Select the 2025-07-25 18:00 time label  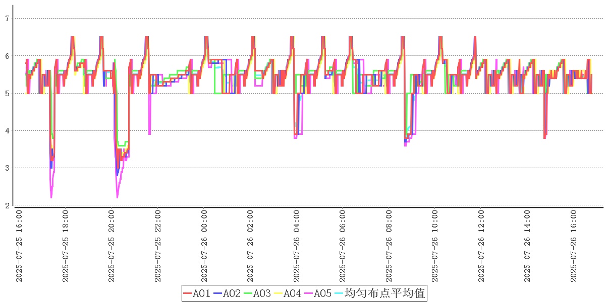tap(66, 247)
